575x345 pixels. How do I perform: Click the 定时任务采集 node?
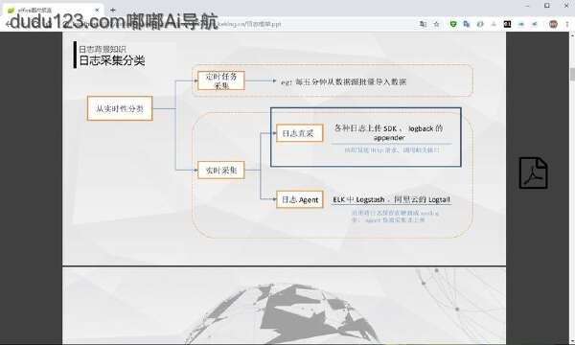(x=221, y=80)
